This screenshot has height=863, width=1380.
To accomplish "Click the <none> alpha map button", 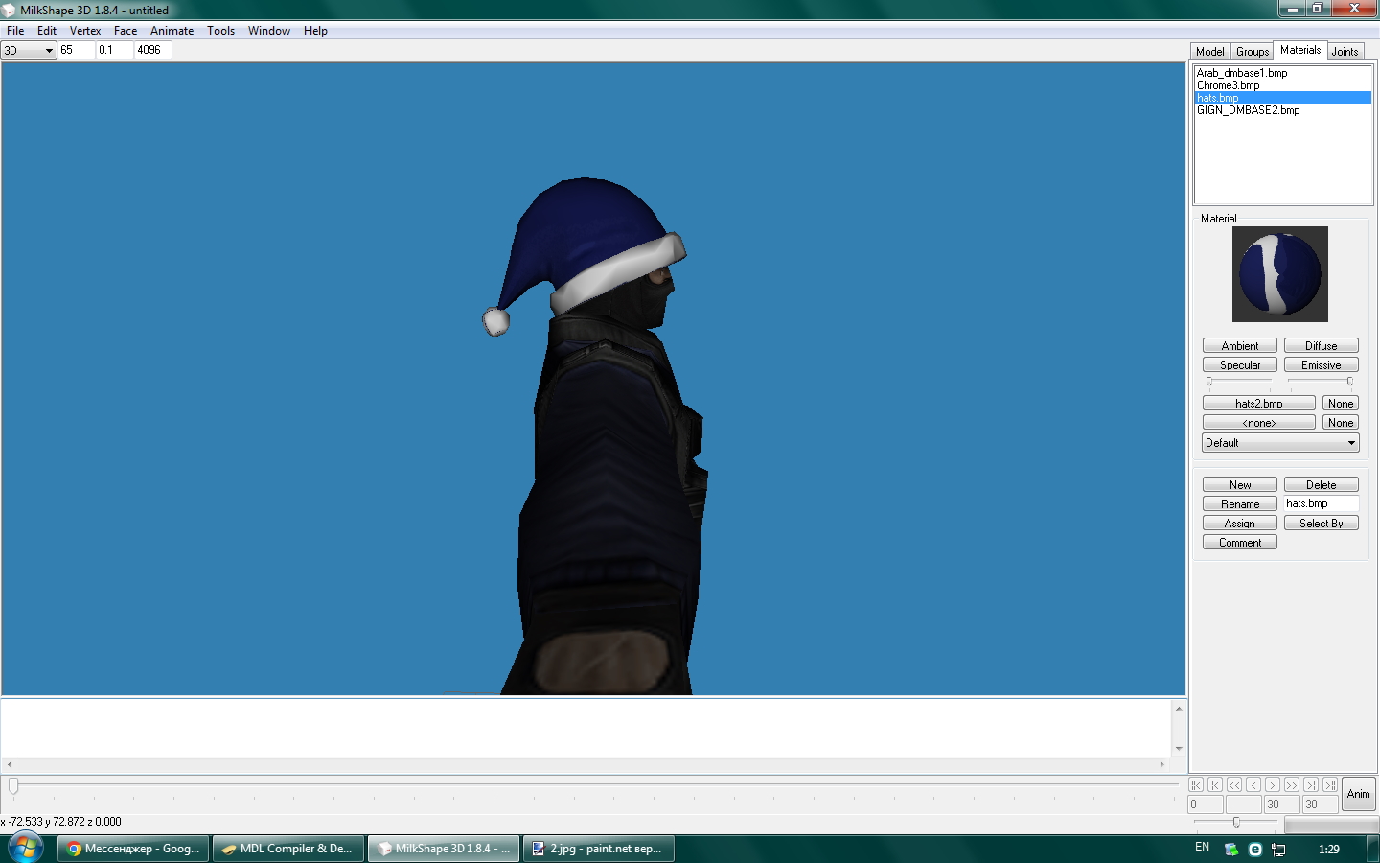I will click(1259, 423).
